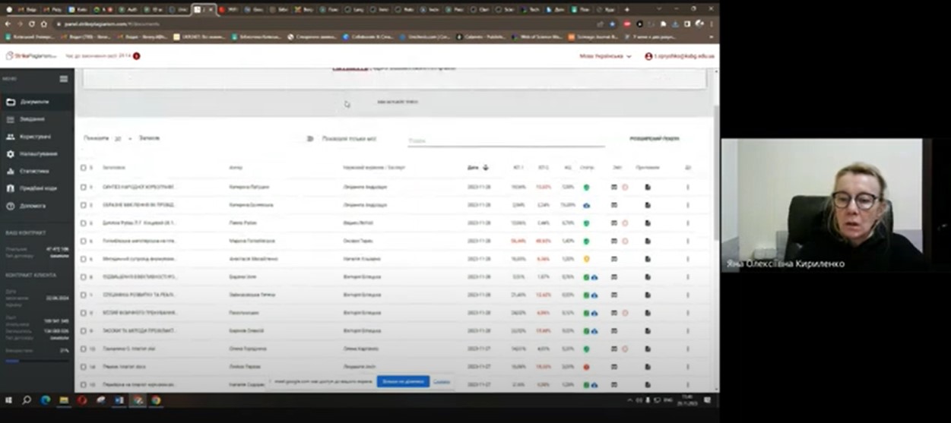Click the cloud status icon in the second row

point(586,205)
